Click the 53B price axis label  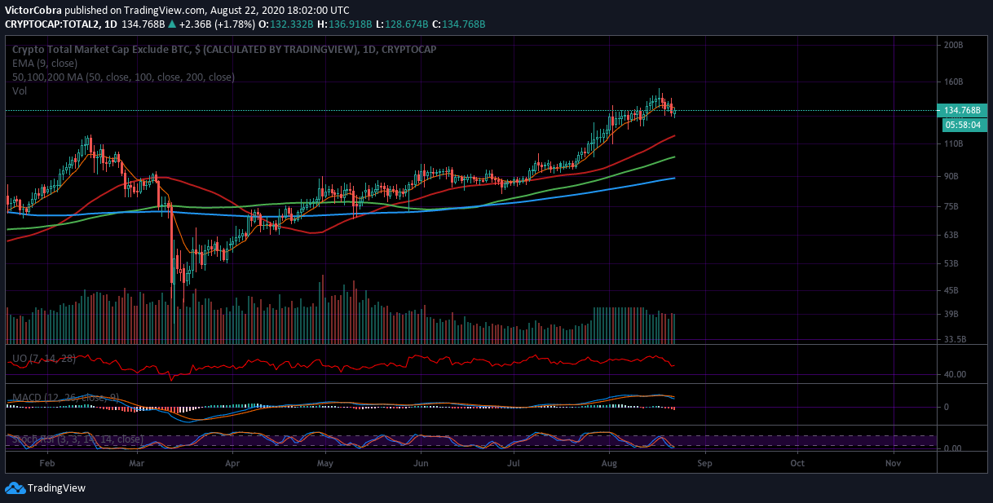pyautogui.click(x=951, y=263)
